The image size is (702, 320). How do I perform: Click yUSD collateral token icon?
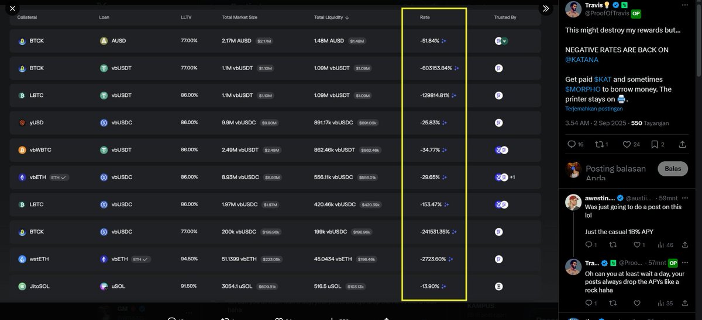point(22,123)
